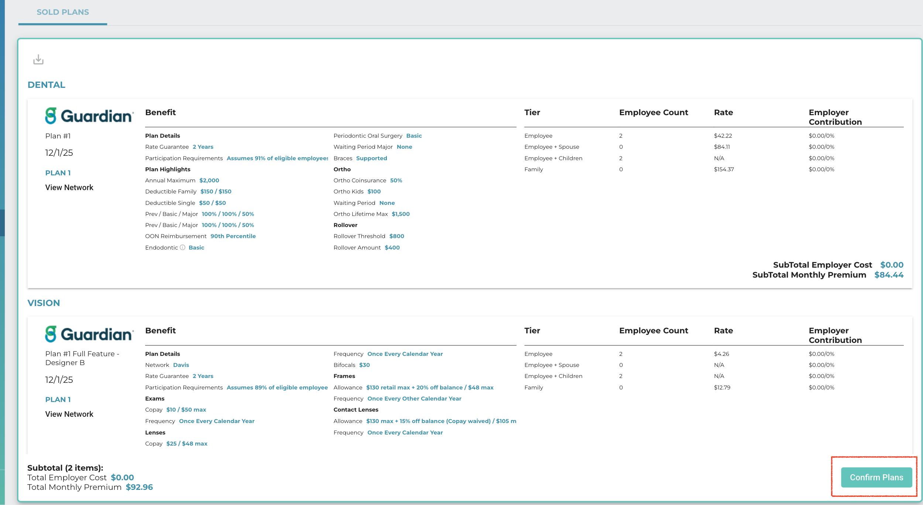Open PLAN 1 link under Vision
Image resolution: width=923 pixels, height=505 pixels.
click(x=58, y=399)
